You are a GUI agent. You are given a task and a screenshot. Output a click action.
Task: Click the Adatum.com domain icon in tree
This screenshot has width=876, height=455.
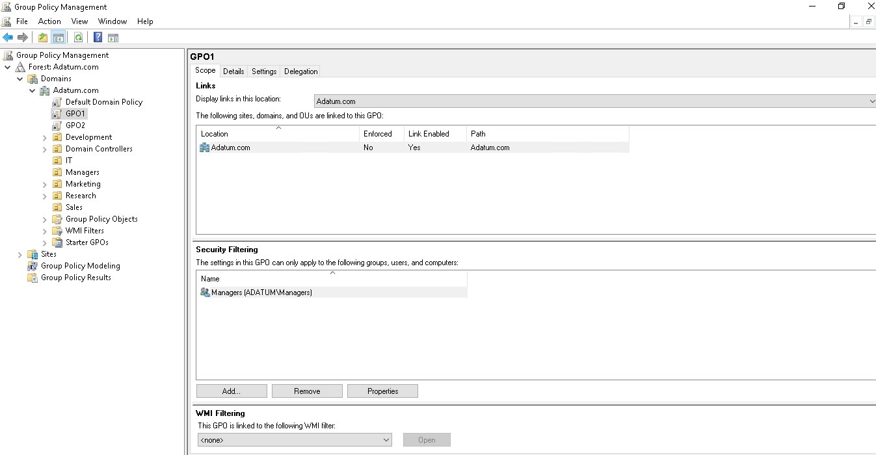click(x=45, y=90)
